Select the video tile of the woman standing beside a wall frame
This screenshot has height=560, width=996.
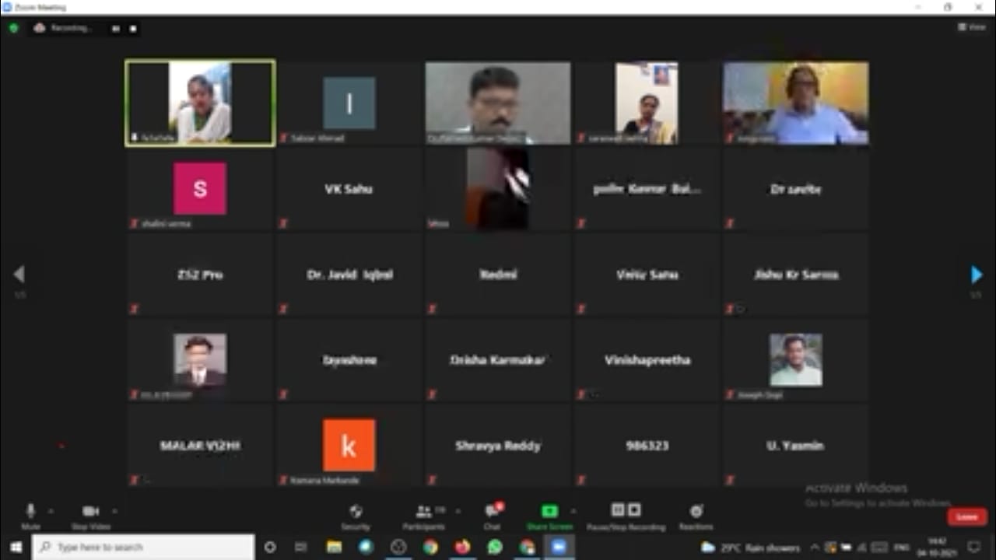[647, 103]
